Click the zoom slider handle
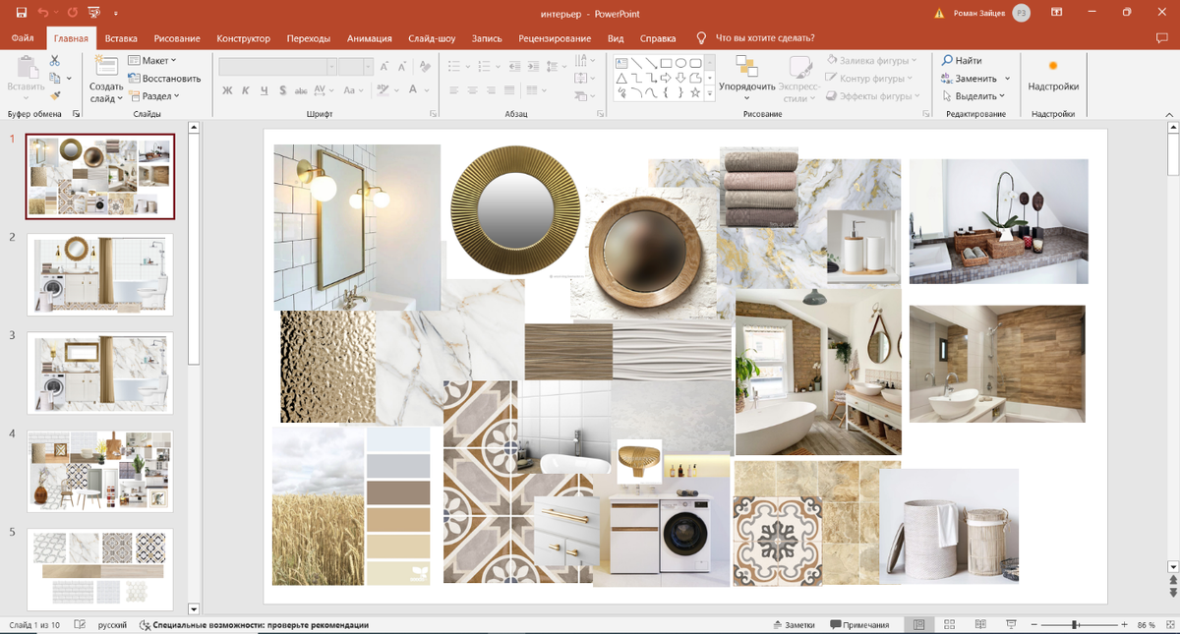The height and width of the screenshot is (634, 1180). [1076, 625]
